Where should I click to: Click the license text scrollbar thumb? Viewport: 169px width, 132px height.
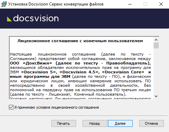coord(156,46)
